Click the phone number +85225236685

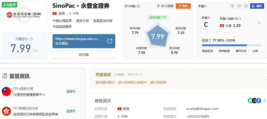(198, 117)
